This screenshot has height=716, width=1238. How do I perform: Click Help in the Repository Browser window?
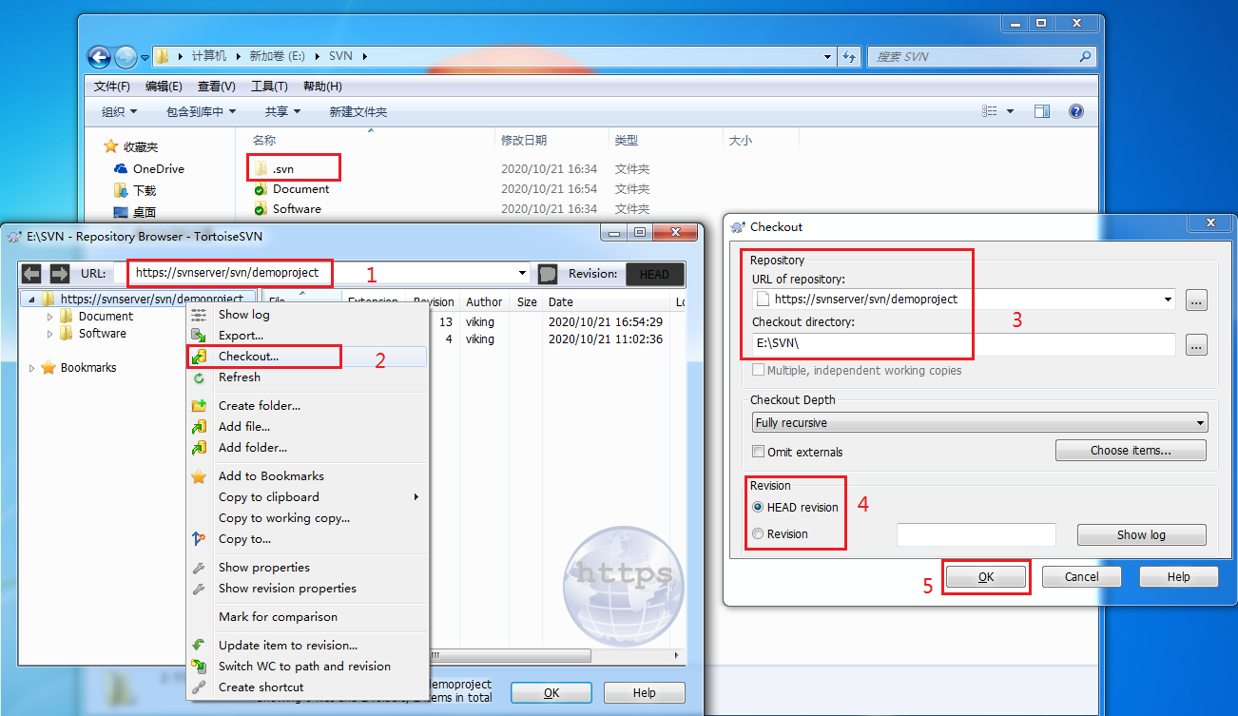click(x=644, y=693)
